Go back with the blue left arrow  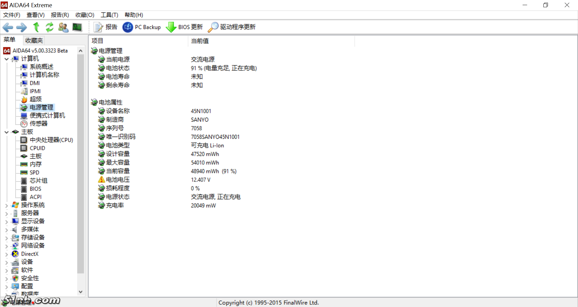[x=8, y=27]
